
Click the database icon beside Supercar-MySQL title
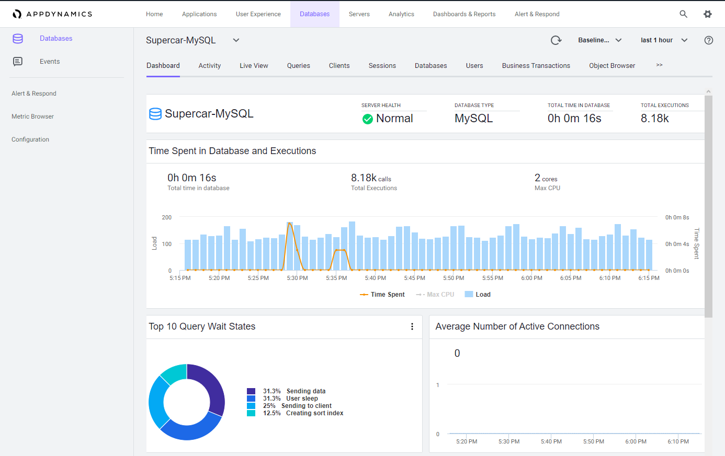coord(155,114)
